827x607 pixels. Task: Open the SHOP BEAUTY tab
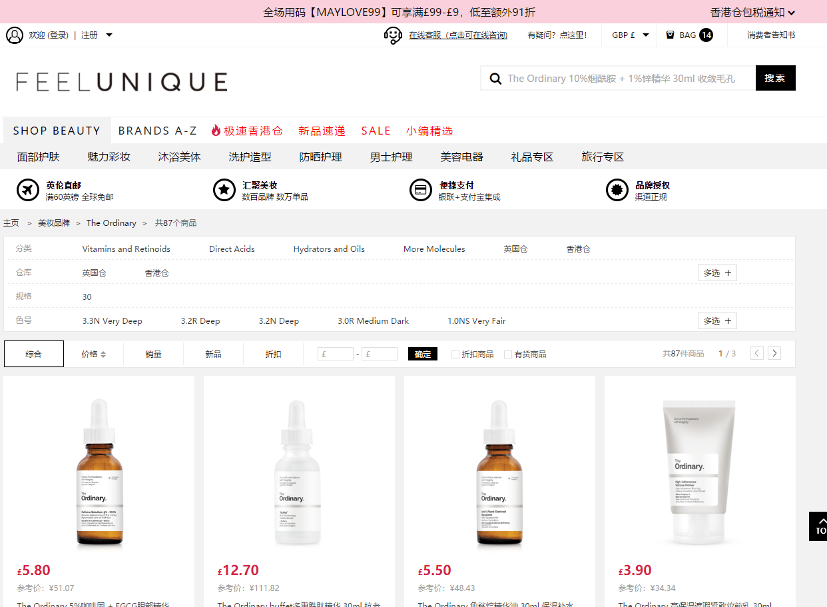pyautogui.click(x=57, y=131)
